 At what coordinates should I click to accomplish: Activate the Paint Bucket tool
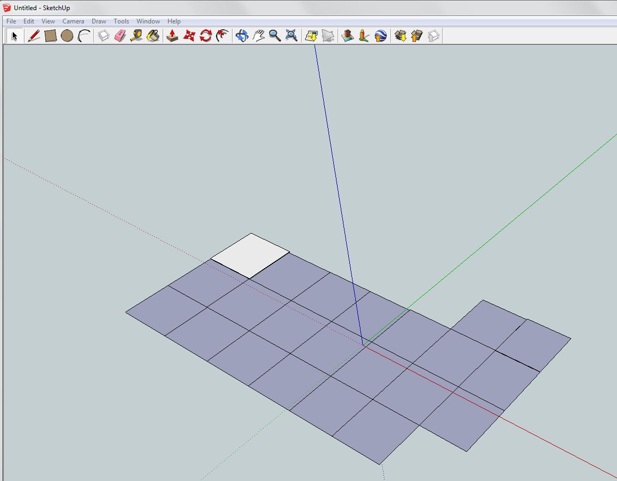(x=153, y=36)
